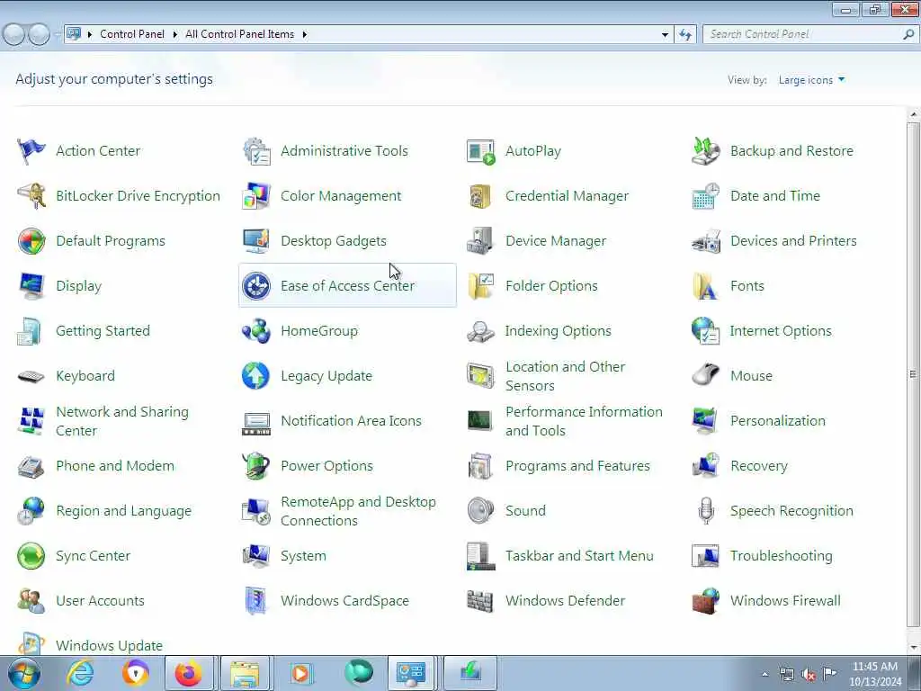Open the Recovery link
This screenshot has width=921, height=691.
coord(759,466)
